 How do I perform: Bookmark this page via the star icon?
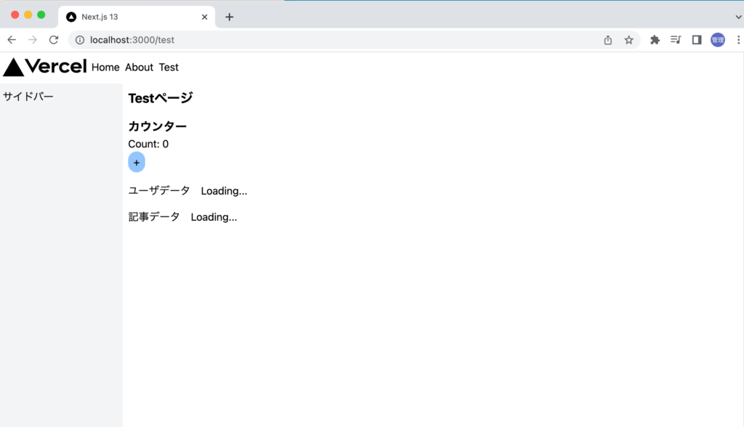pos(628,40)
